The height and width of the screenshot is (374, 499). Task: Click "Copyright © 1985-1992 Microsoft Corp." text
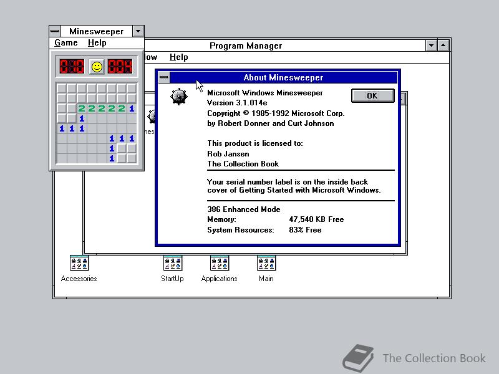click(276, 113)
